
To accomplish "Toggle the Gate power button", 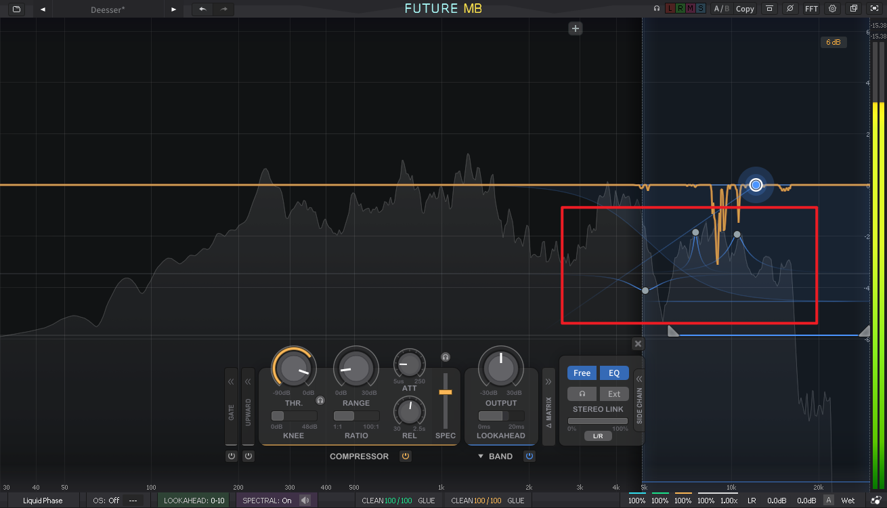I will (232, 456).
